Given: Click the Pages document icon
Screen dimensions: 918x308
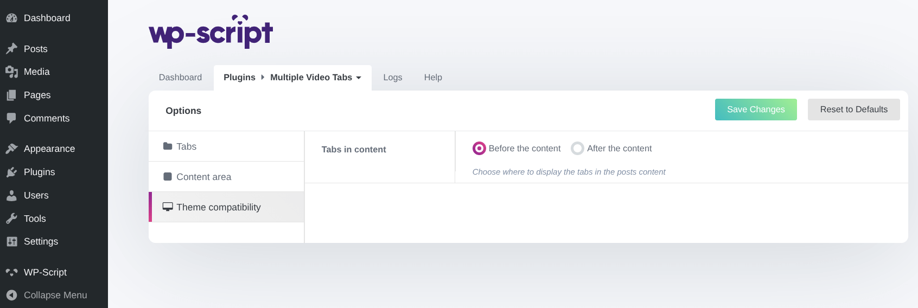Looking at the screenshot, I should pos(11,95).
